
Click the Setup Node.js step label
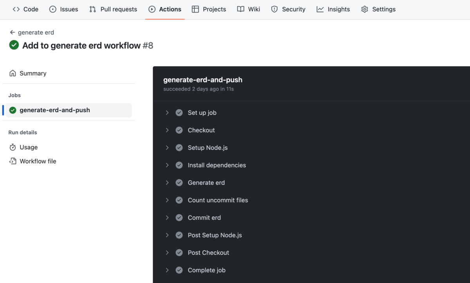point(208,148)
